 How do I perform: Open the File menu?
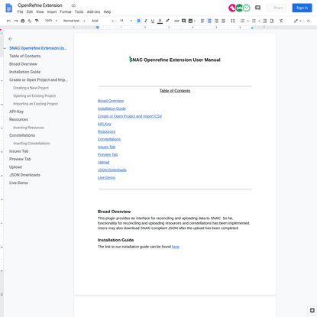point(20,12)
